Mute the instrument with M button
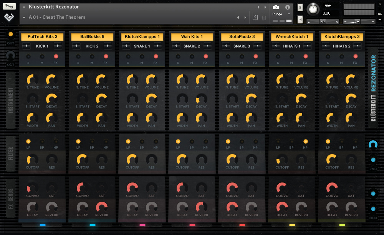The height and width of the screenshot is (235, 384). [x=300, y=20]
